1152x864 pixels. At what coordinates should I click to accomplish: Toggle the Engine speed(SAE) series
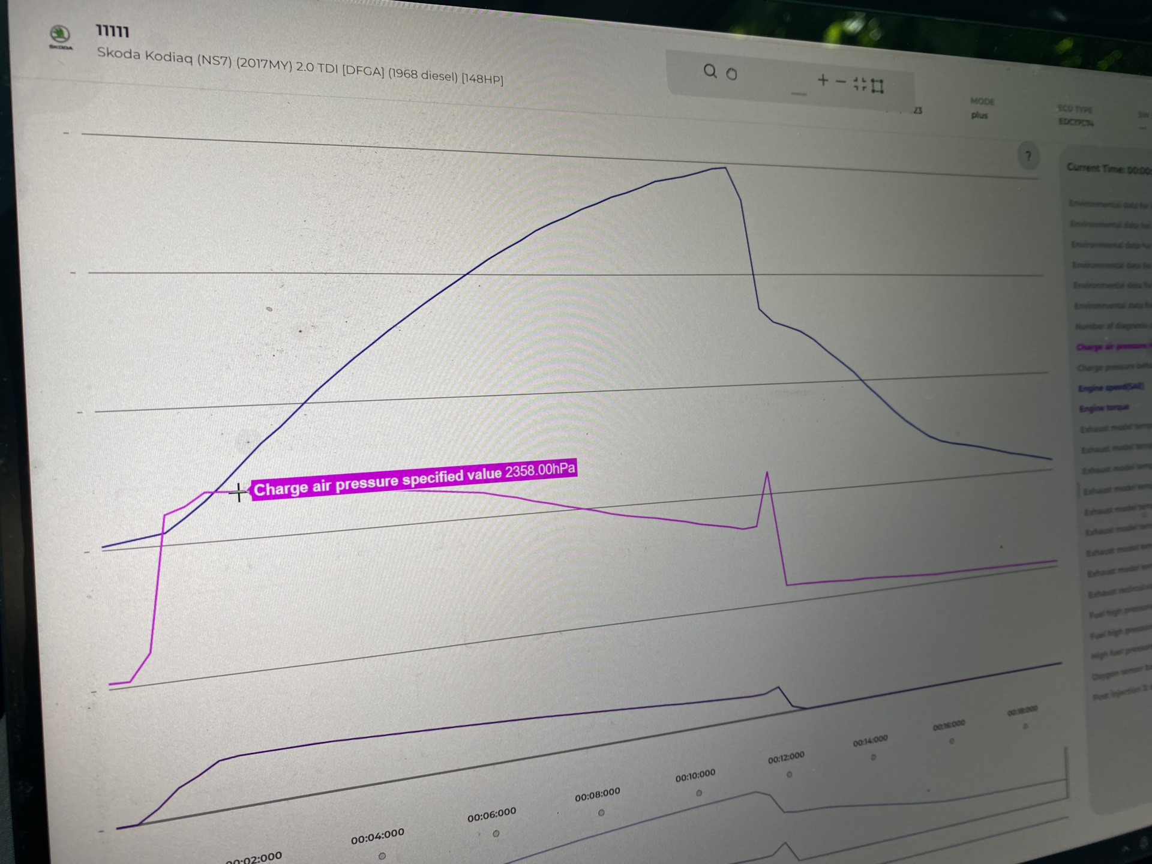click(x=1111, y=387)
